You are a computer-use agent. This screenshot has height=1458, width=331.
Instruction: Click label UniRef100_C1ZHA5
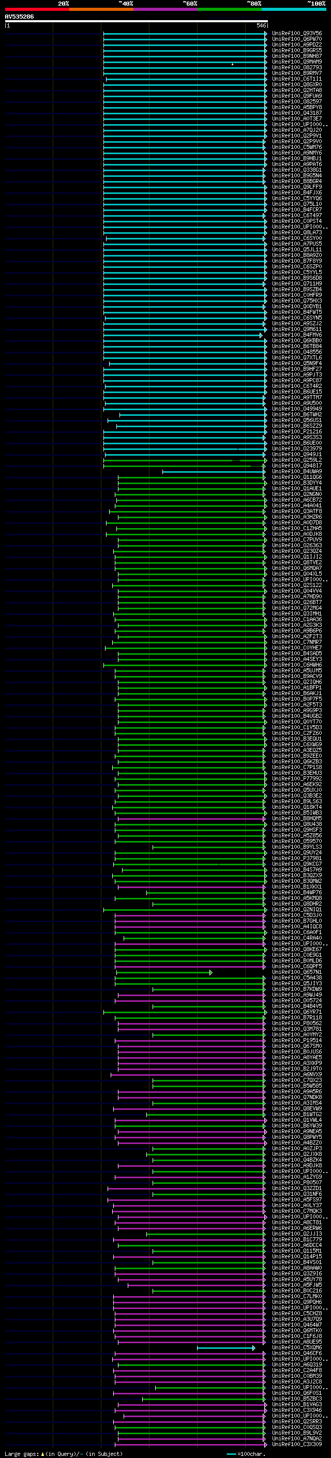297,528
